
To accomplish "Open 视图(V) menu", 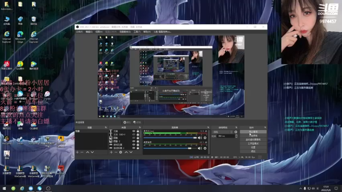I will click(99, 32).
